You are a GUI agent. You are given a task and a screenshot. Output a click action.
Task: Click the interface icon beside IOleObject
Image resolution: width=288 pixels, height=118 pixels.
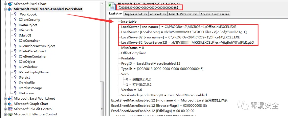pos(15,62)
